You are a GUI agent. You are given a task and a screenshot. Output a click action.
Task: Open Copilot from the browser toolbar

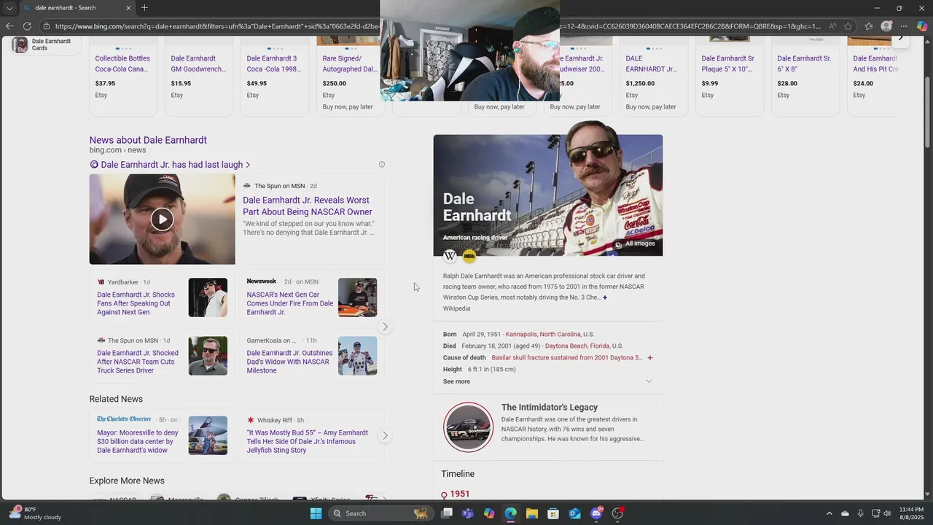tap(922, 26)
